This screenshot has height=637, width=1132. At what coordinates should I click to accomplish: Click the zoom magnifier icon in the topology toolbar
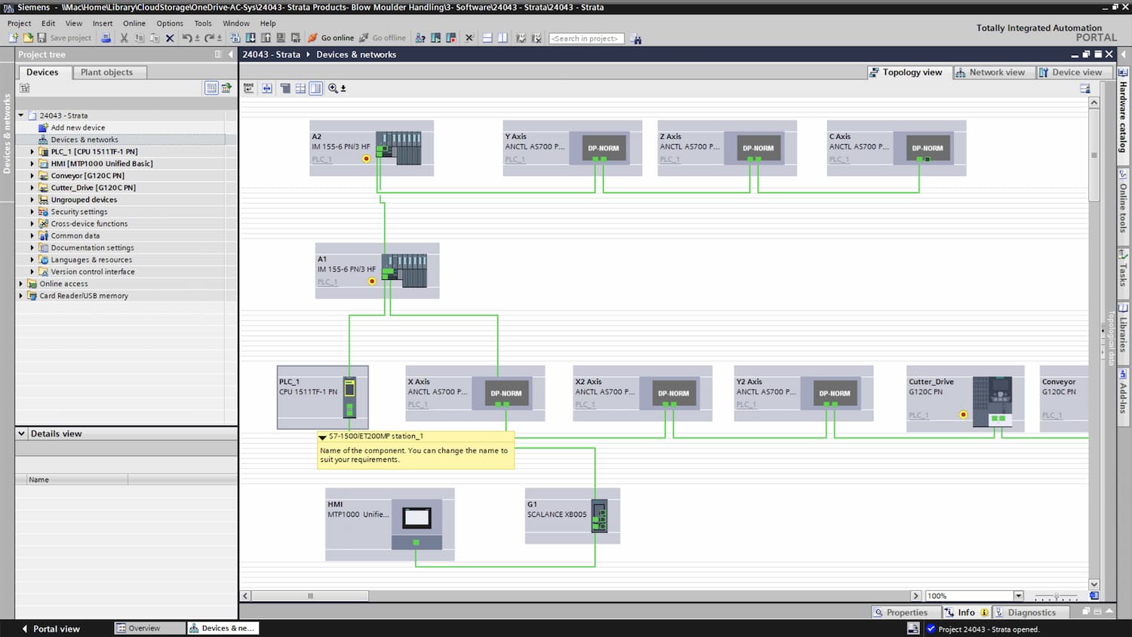pyautogui.click(x=333, y=88)
